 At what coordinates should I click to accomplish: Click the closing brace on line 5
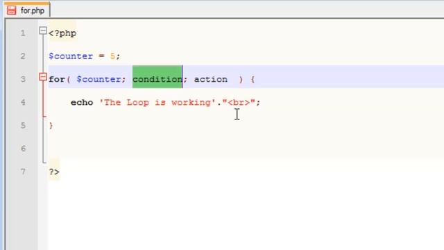click(x=51, y=126)
